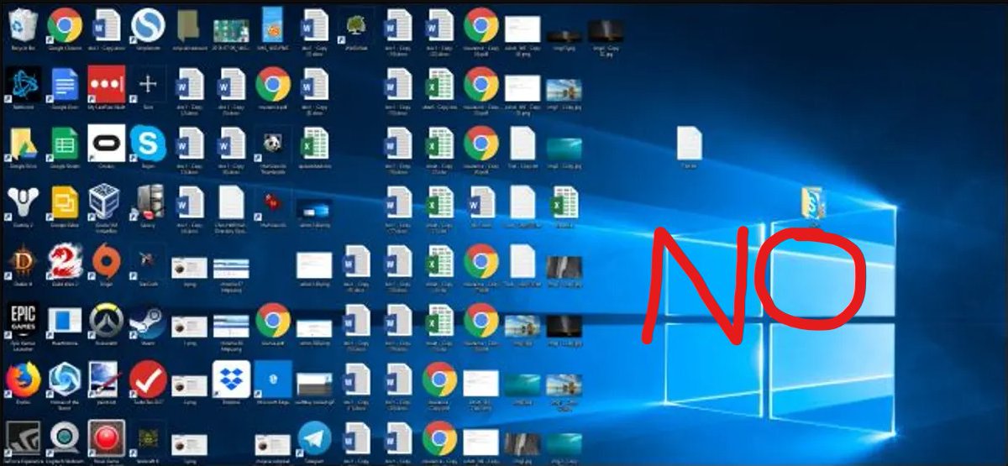Viewport: 1008px width, 466px height.
Task: Launch the Diablo III game icon
Action: pyautogui.click(x=22, y=262)
